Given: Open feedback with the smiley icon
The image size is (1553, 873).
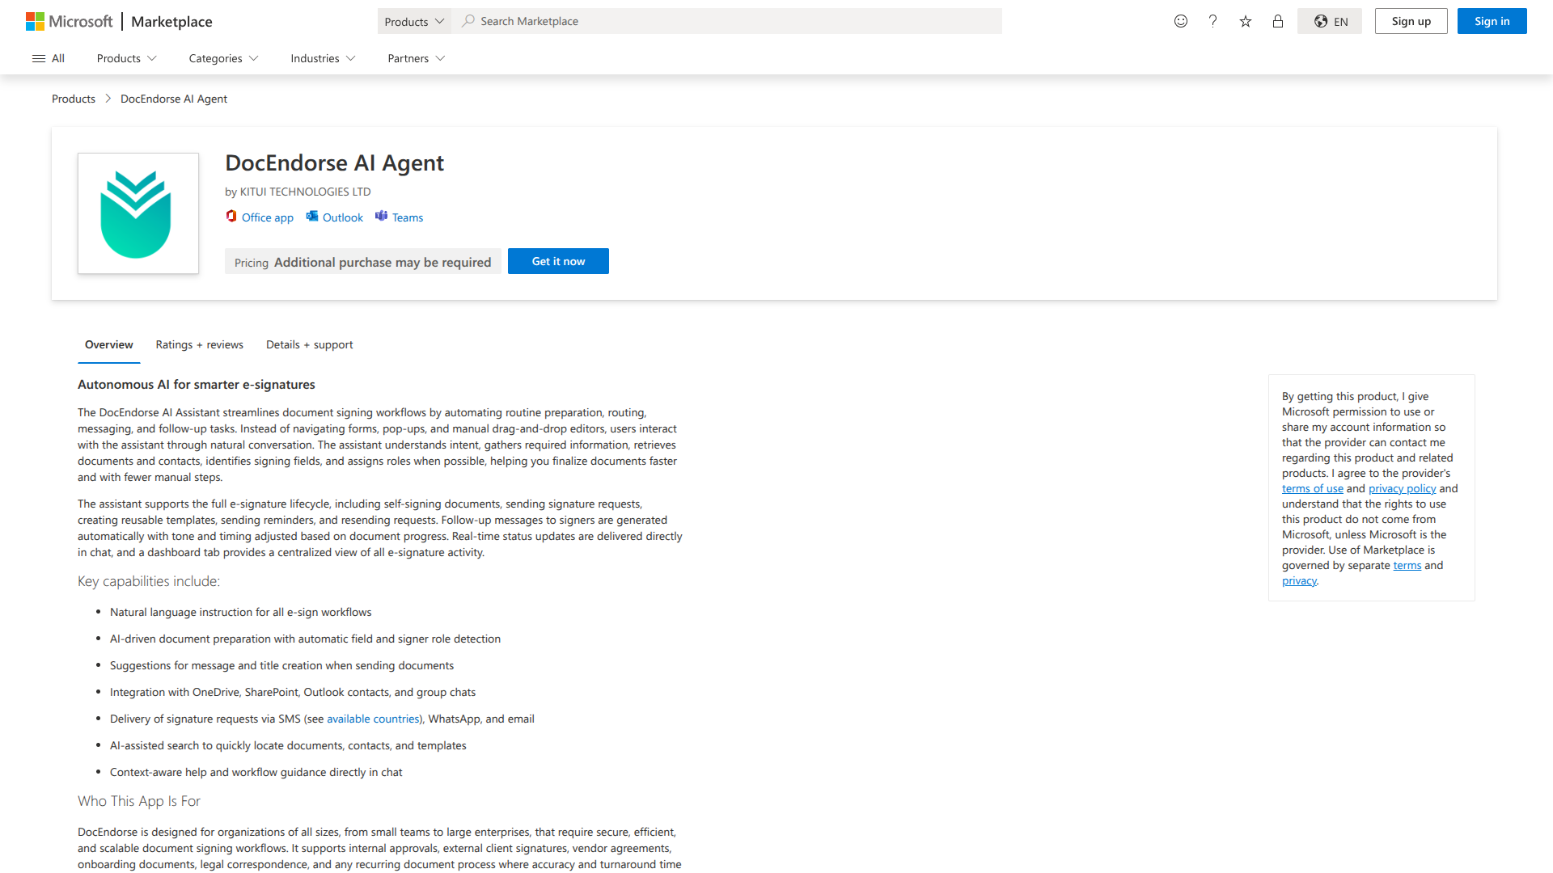Looking at the screenshot, I should pos(1180,21).
